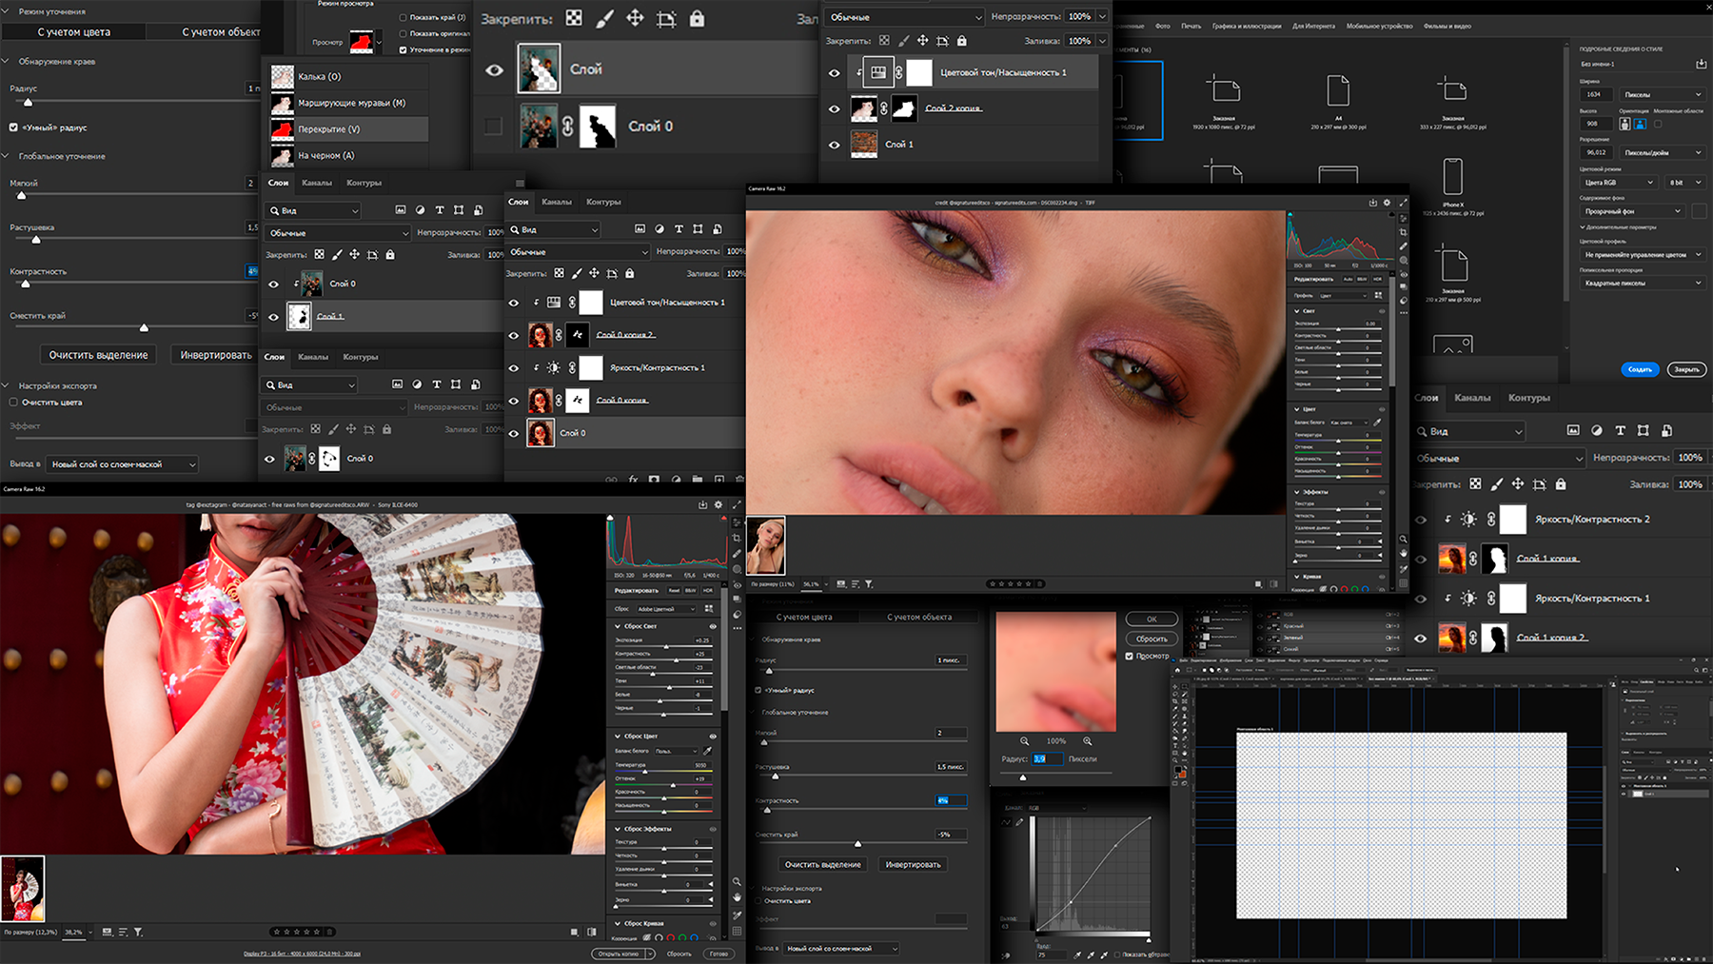Uncheck the Просмотр preview checkbox

coord(1130,656)
